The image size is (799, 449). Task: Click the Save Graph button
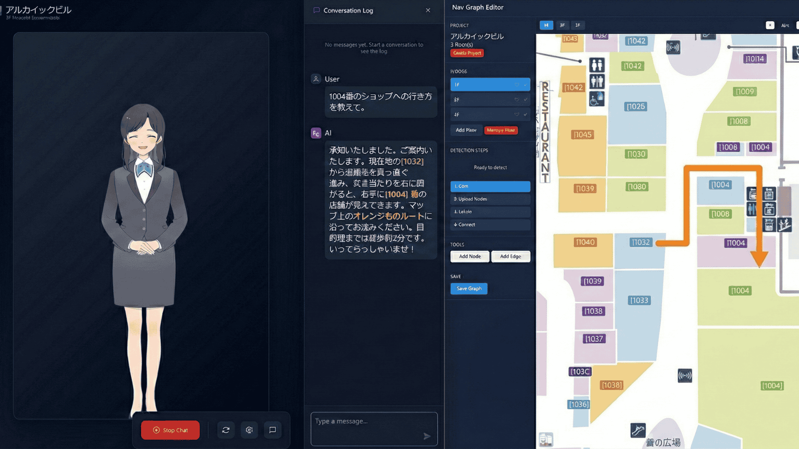[x=469, y=289]
